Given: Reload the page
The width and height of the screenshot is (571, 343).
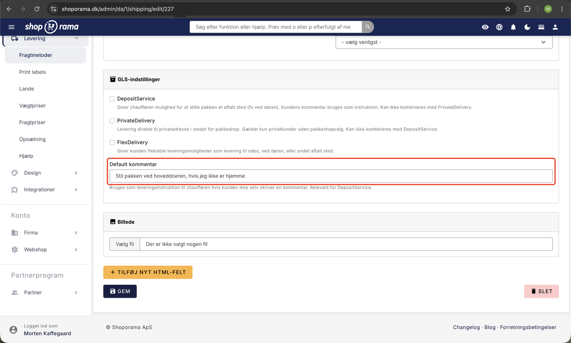Looking at the screenshot, I should point(37,9).
